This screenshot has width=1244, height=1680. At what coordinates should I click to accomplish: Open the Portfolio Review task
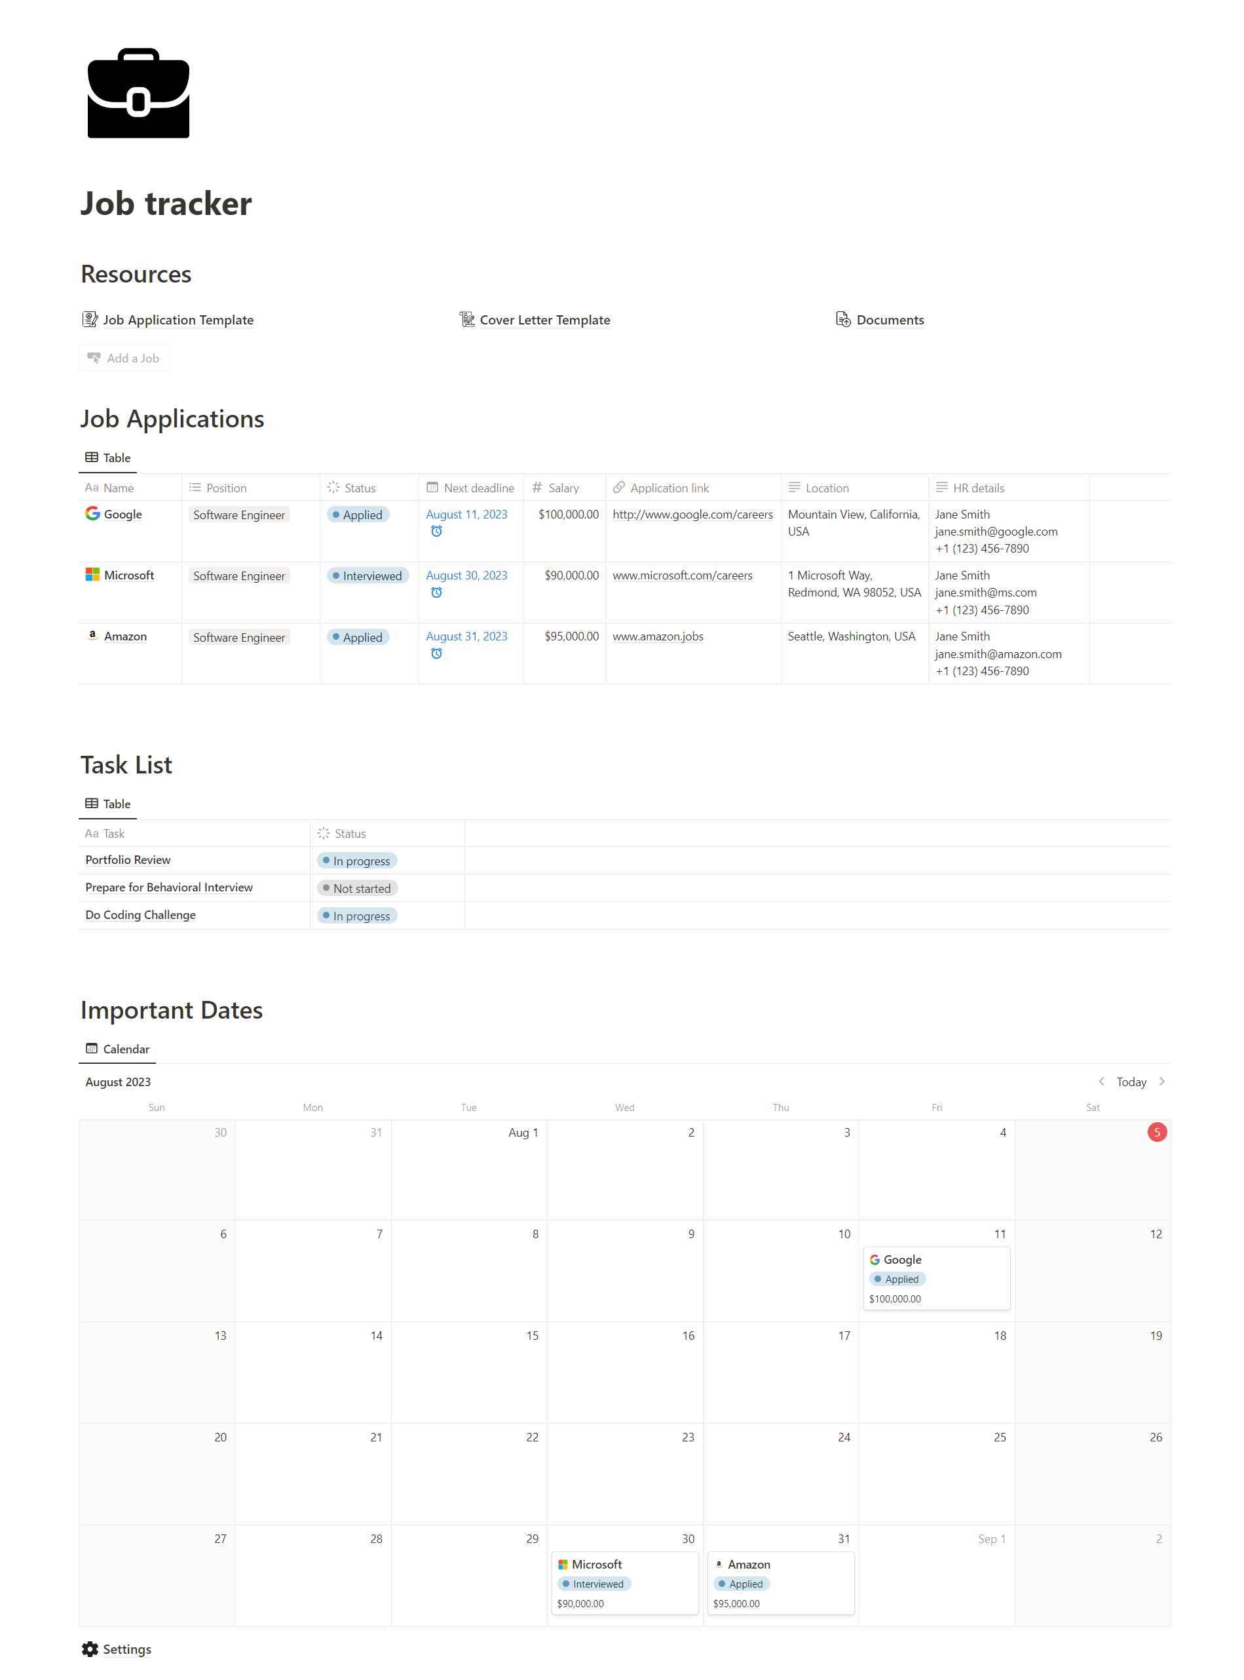pyautogui.click(x=128, y=859)
